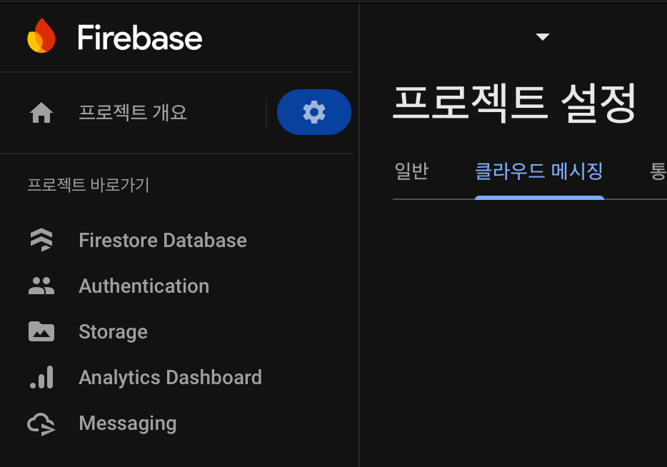The image size is (667, 467).
Task: Expand the project selector dropdown arrow
Action: point(542,36)
